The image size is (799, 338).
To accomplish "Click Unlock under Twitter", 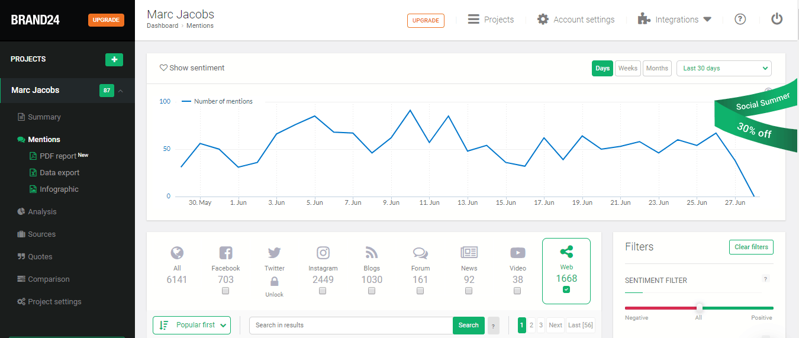I will (x=274, y=295).
